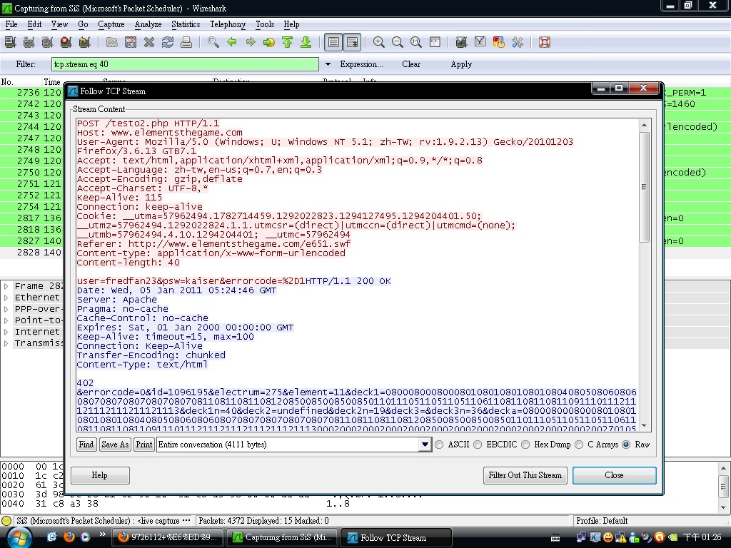This screenshot has height=548, width=731.
Task: Click the find packet magnifier icon
Action: (213, 42)
